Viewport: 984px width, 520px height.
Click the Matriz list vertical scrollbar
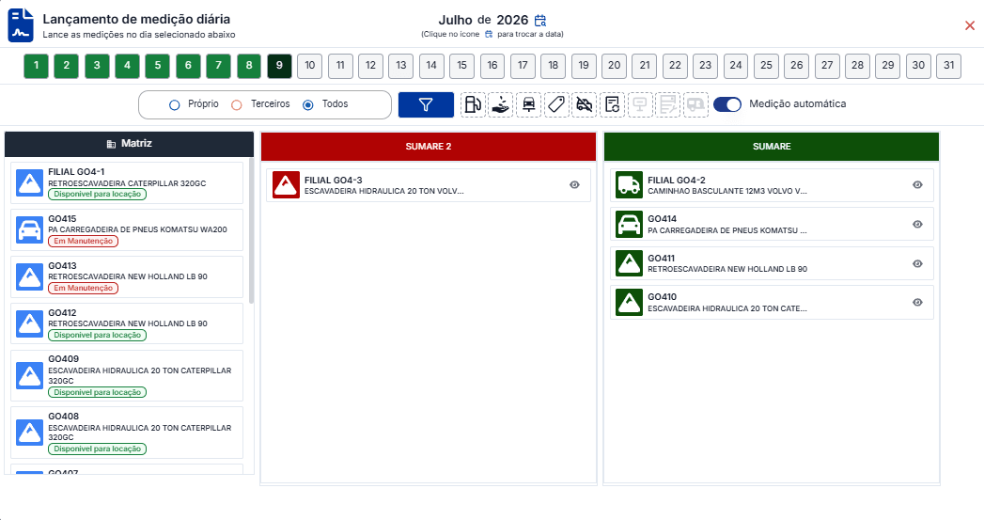click(x=252, y=231)
